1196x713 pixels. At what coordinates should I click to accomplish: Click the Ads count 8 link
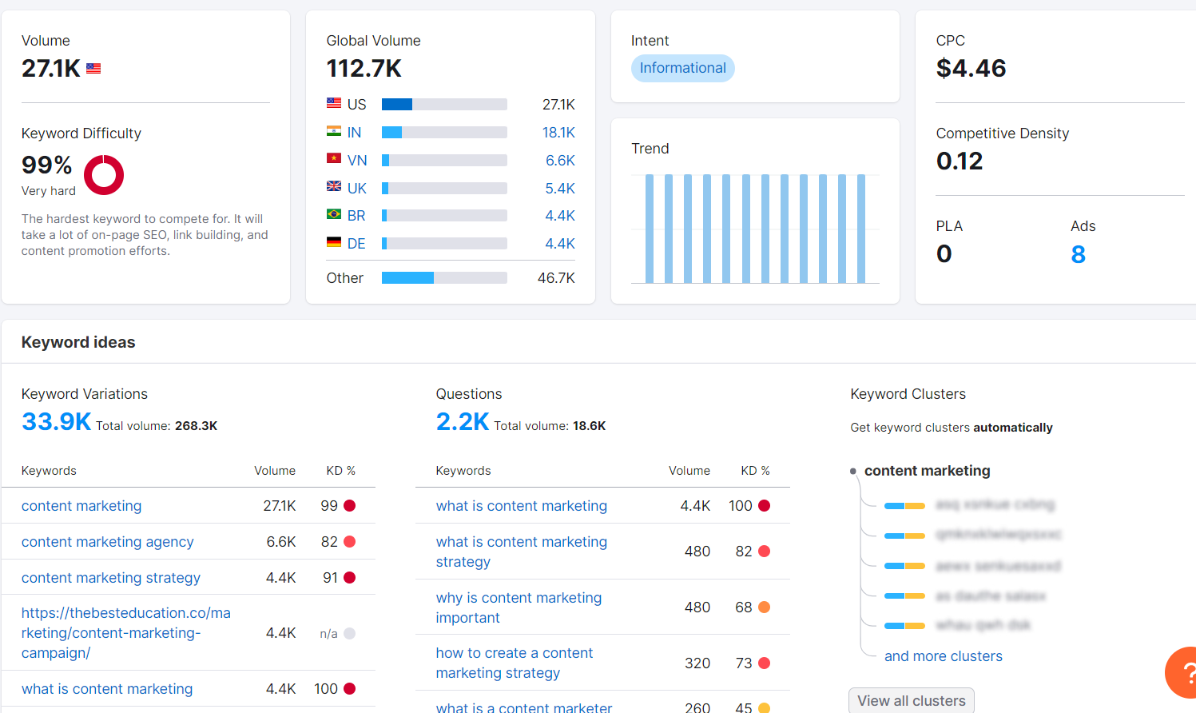tap(1078, 254)
